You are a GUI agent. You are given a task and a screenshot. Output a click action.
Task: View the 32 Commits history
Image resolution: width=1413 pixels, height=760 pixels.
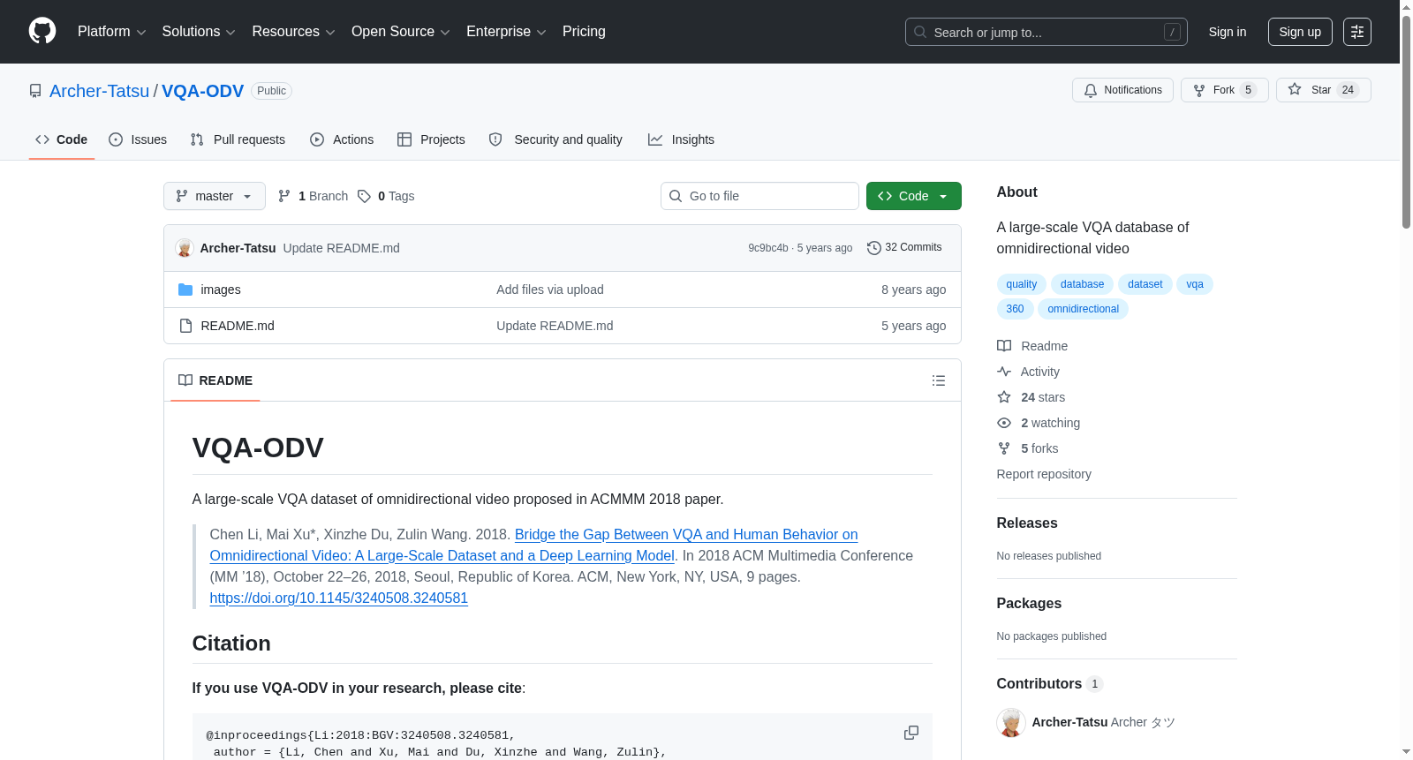pos(904,248)
